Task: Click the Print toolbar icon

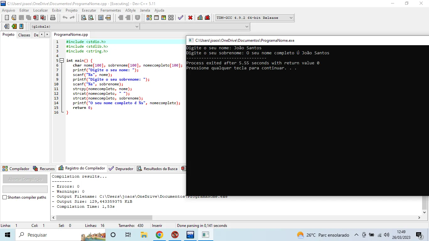Action: click(53, 18)
